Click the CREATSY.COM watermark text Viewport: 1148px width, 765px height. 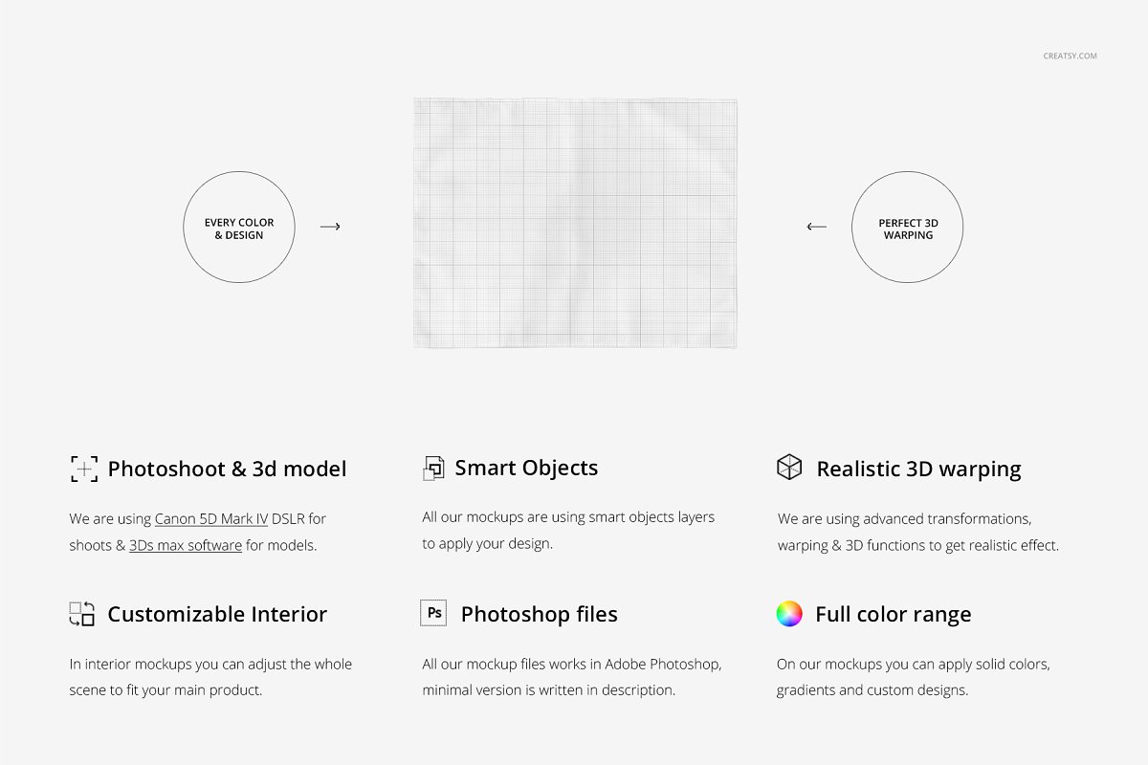click(1070, 55)
